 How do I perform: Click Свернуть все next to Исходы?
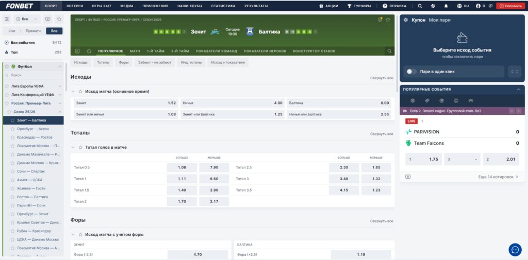(382, 78)
